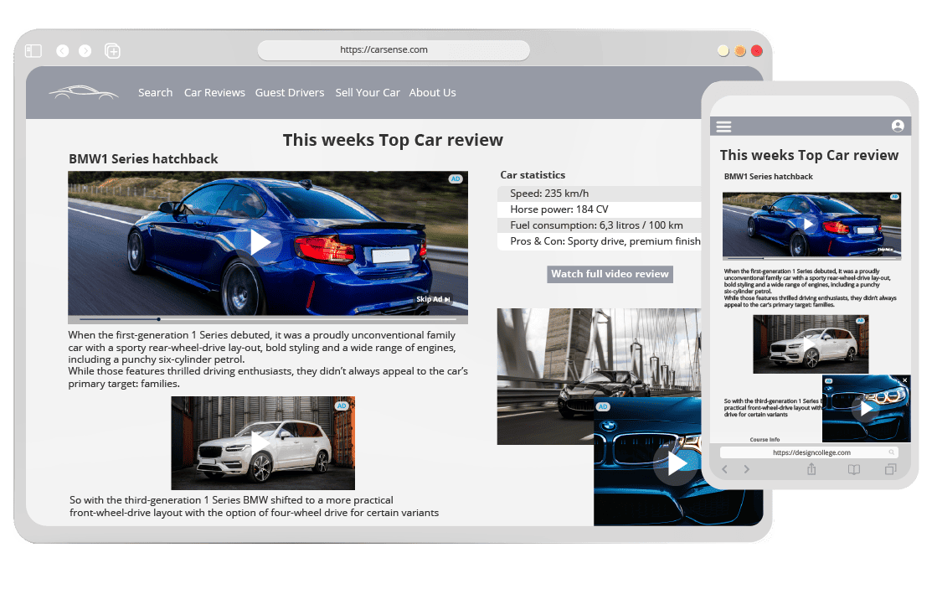Screen dimensions: 937x589
Task: Open the Guest Drivers menu item
Action: tap(290, 93)
